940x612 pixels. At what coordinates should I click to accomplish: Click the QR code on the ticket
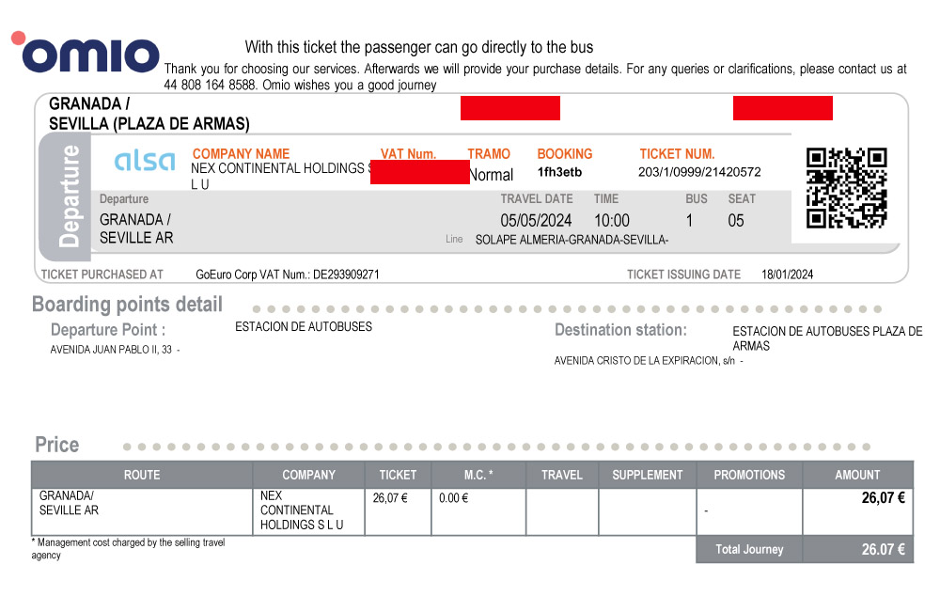click(846, 188)
